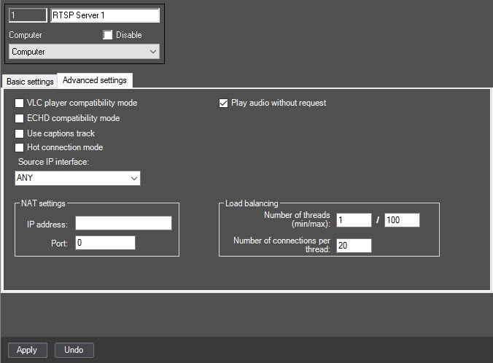
Task: Open the Computer dropdown list
Action: 84,52
